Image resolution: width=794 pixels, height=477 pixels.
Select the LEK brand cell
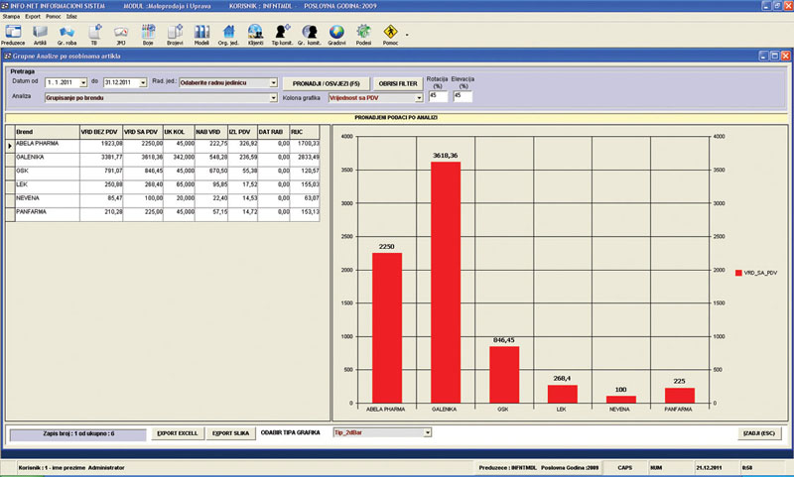47,186
